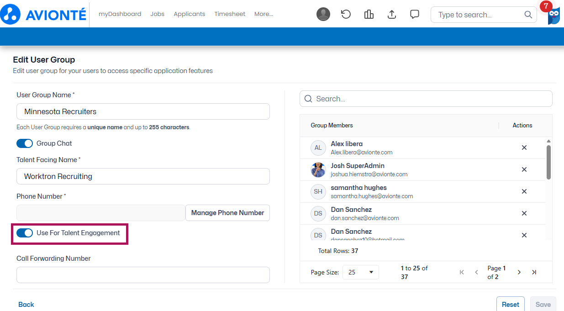Open the Applicants menu item
This screenshot has height=311, width=564.
coord(189,14)
